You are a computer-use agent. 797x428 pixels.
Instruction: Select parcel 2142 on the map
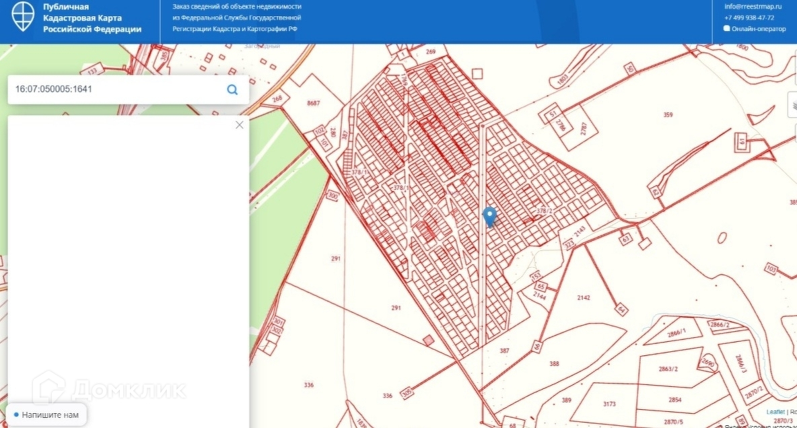(584, 298)
